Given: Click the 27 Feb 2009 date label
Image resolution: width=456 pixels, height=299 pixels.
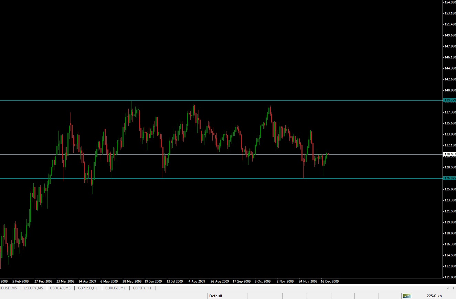Looking at the screenshot, I should coord(43,281).
